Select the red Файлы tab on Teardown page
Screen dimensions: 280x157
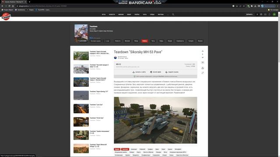tap(145, 41)
